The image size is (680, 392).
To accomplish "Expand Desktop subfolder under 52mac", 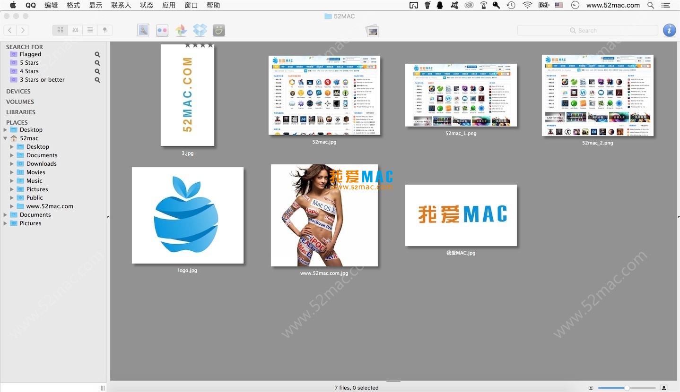I will [x=12, y=147].
